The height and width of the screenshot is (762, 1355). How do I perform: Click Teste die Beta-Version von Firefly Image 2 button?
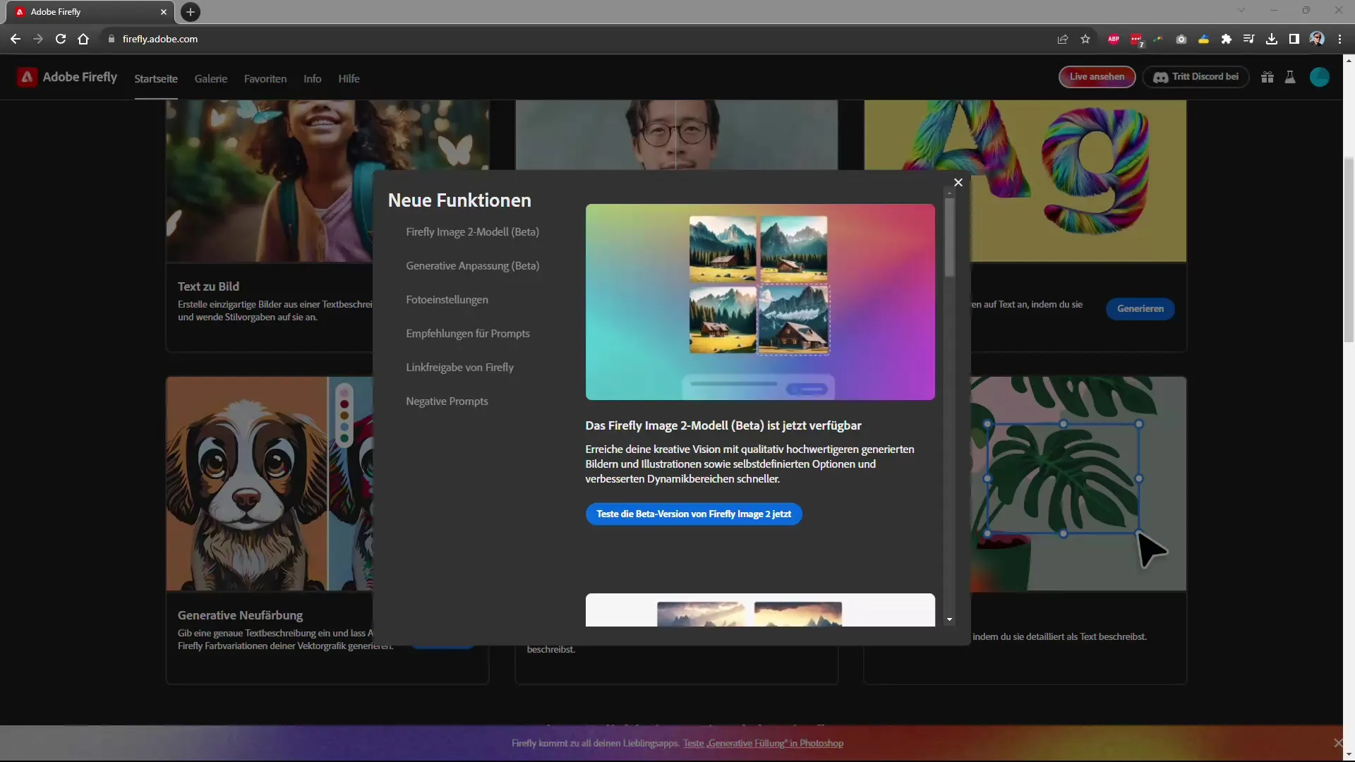pyautogui.click(x=694, y=514)
